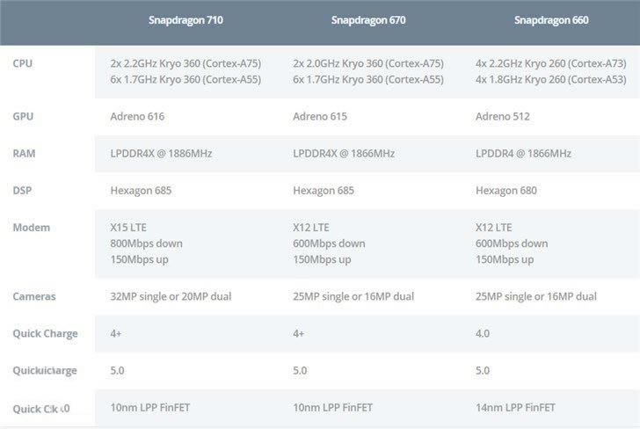
Task: Click '10nm LPP FinFET' under Snapdragon 670
Action: click(332, 407)
